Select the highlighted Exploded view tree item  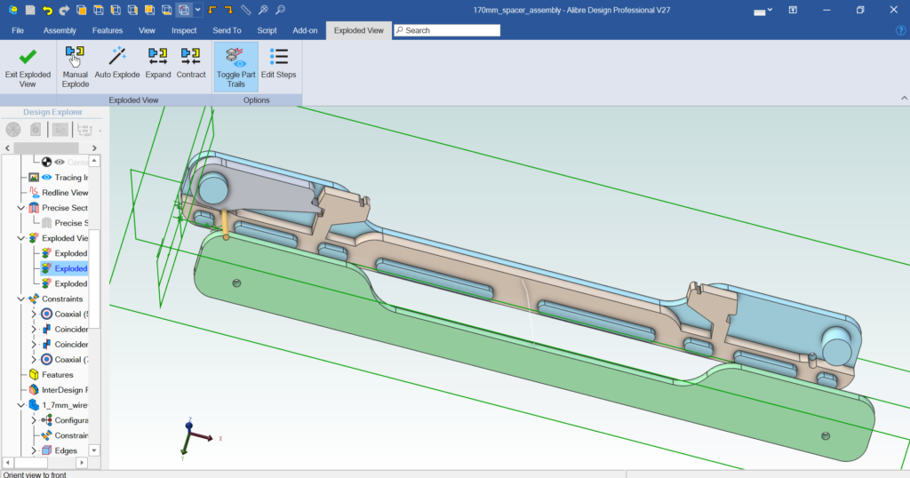[70, 268]
